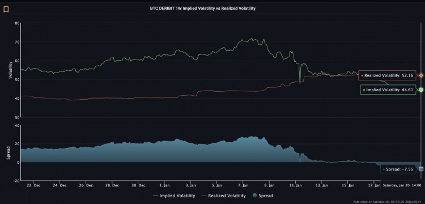Click the -20 tick on Spread axis
The height and width of the screenshot is (204, 425).
click(x=16, y=180)
